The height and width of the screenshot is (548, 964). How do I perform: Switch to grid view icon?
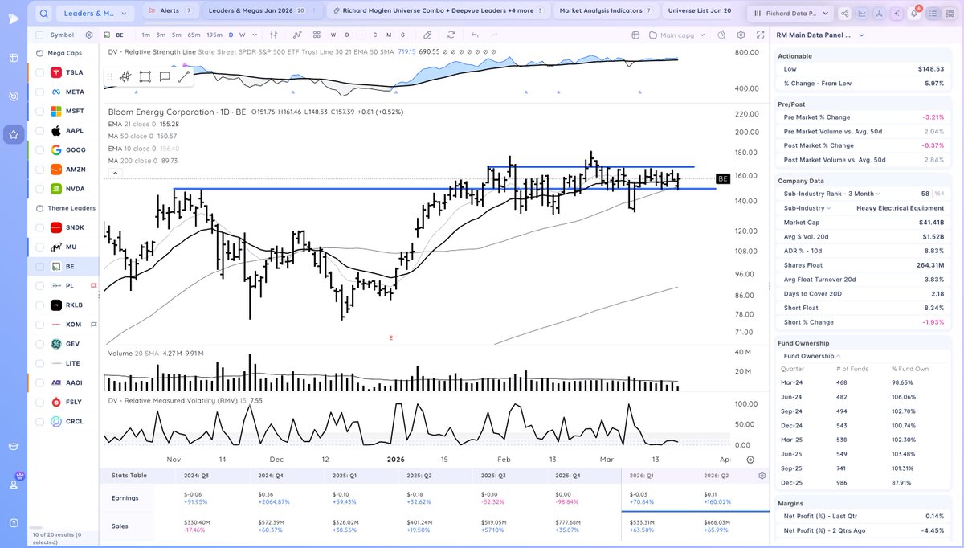pyautogui.click(x=948, y=13)
